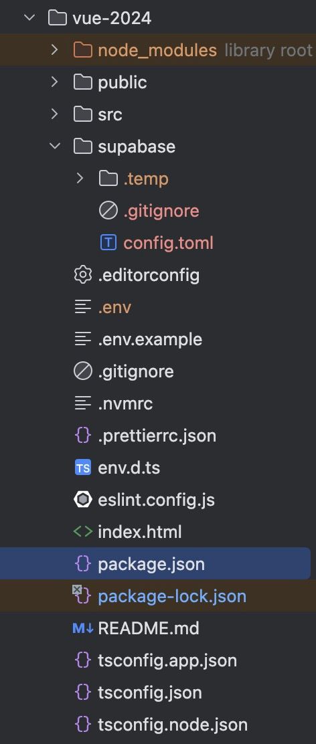Click the ignore icon of supabase .gitignore
This screenshot has height=744, width=316.
click(x=108, y=211)
